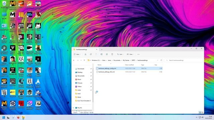Open Music in the navigation pane

click(79, 79)
